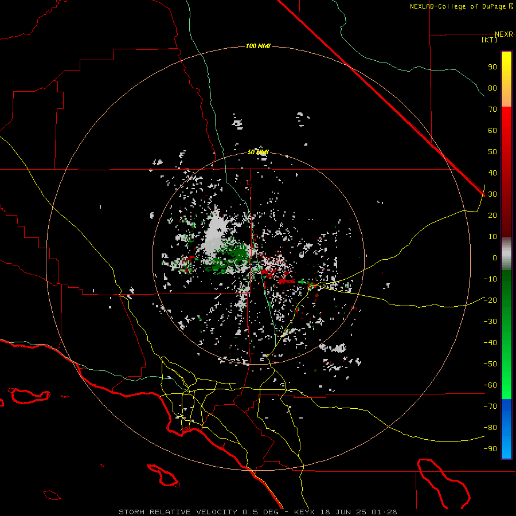Click the NEXR label above the color scale

click(x=504, y=34)
